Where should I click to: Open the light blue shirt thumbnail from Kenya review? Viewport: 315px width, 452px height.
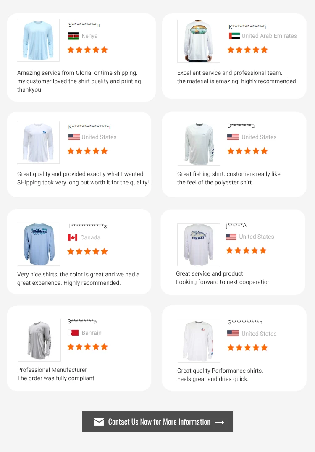click(38, 40)
